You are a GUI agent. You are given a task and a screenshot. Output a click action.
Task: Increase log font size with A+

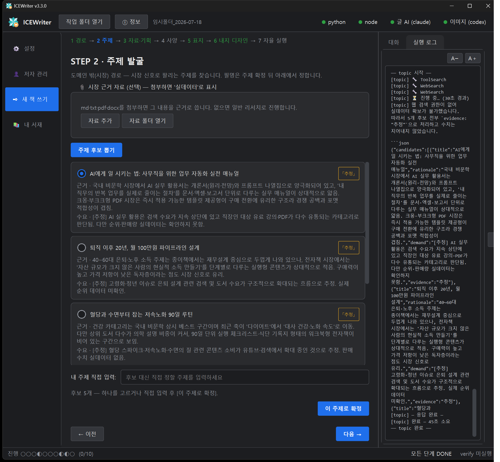(x=472, y=58)
